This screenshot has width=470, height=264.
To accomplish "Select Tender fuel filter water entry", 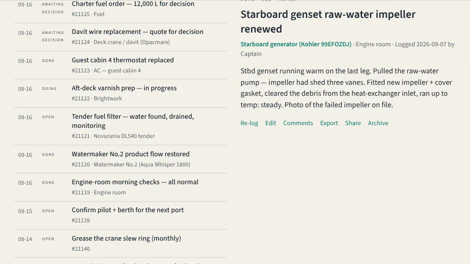I will pos(120,126).
